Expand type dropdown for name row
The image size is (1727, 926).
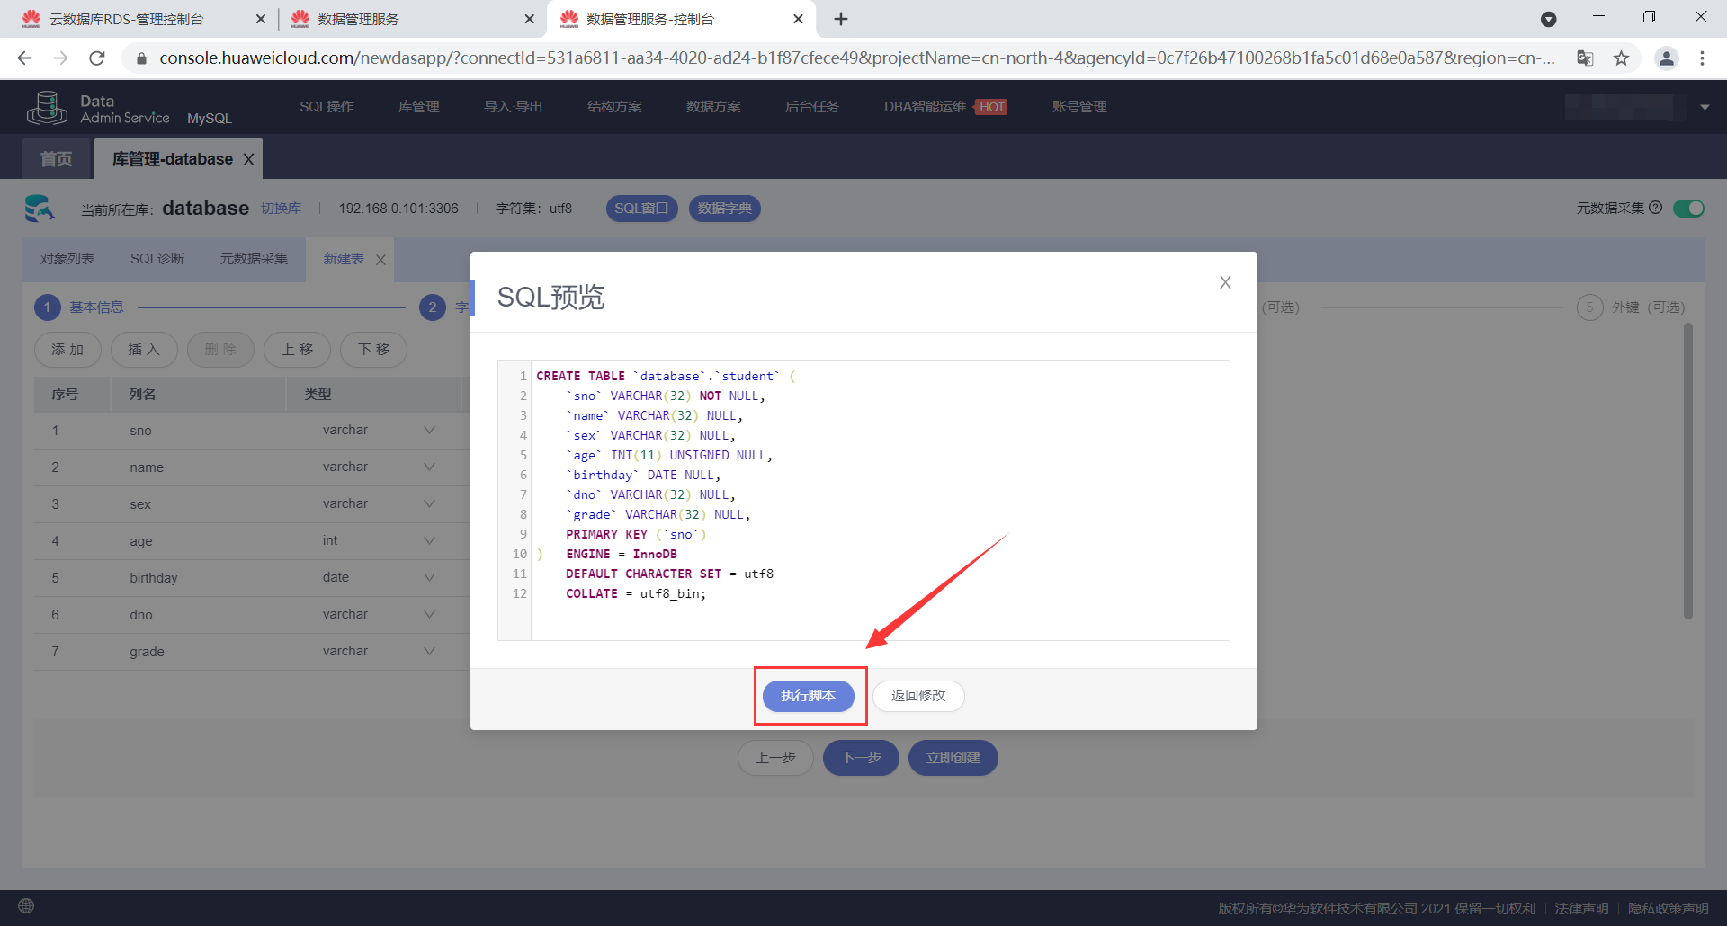point(429,467)
